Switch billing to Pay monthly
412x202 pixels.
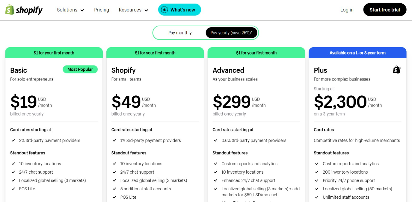click(x=180, y=33)
